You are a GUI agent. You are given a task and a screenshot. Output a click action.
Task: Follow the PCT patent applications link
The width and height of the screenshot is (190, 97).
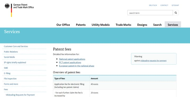click(x=70, y=63)
